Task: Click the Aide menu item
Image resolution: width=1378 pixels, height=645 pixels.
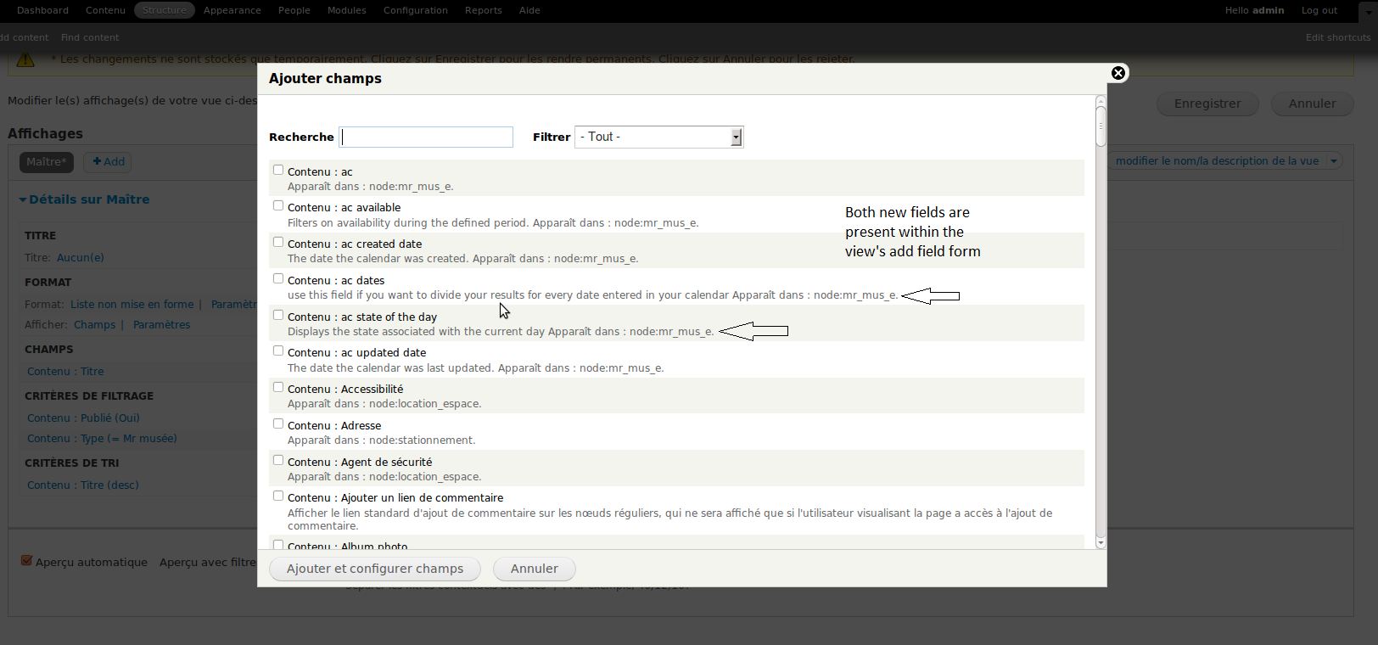Action: (x=529, y=10)
